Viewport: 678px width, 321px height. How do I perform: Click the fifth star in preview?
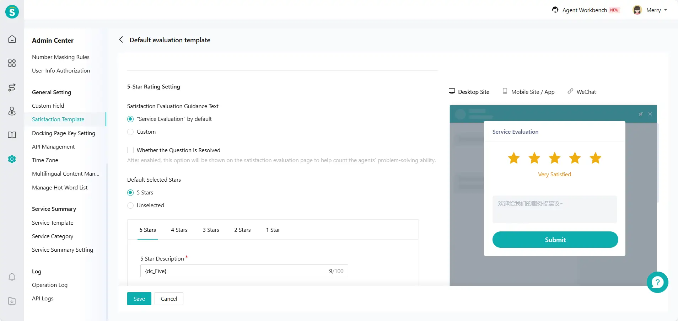tap(596, 158)
